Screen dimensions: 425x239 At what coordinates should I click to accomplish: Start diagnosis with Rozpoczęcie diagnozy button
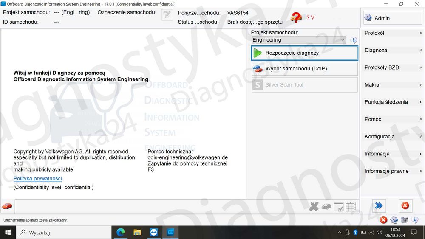[x=305, y=53]
